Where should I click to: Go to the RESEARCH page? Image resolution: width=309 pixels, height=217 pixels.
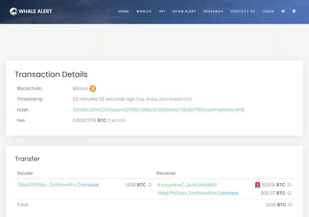pyautogui.click(x=213, y=11)
